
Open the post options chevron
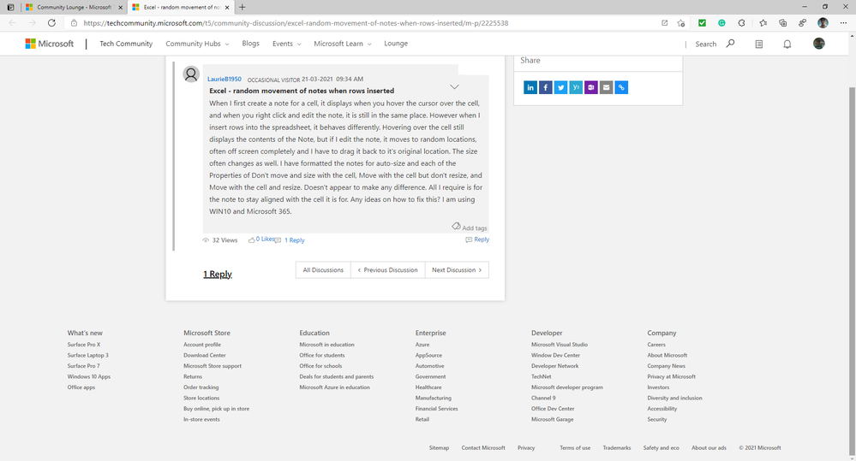(454, 86)
